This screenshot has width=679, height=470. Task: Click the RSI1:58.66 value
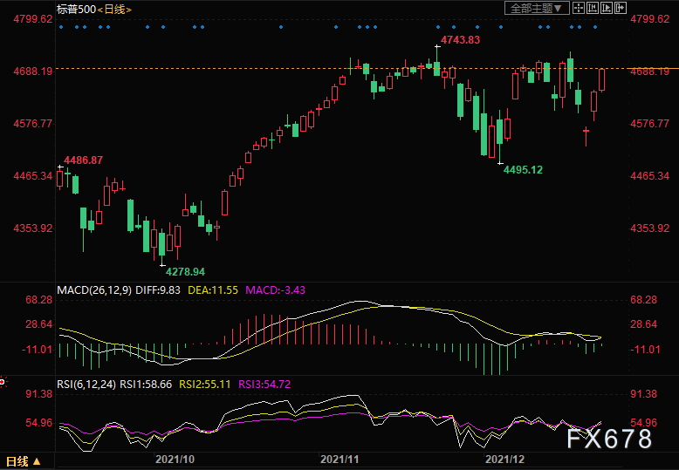pos(146,385)
